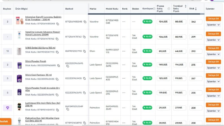224x126 pixels.
Task: Edit Trendyol price field showing 88,00
Action: [x=179, y=22]
